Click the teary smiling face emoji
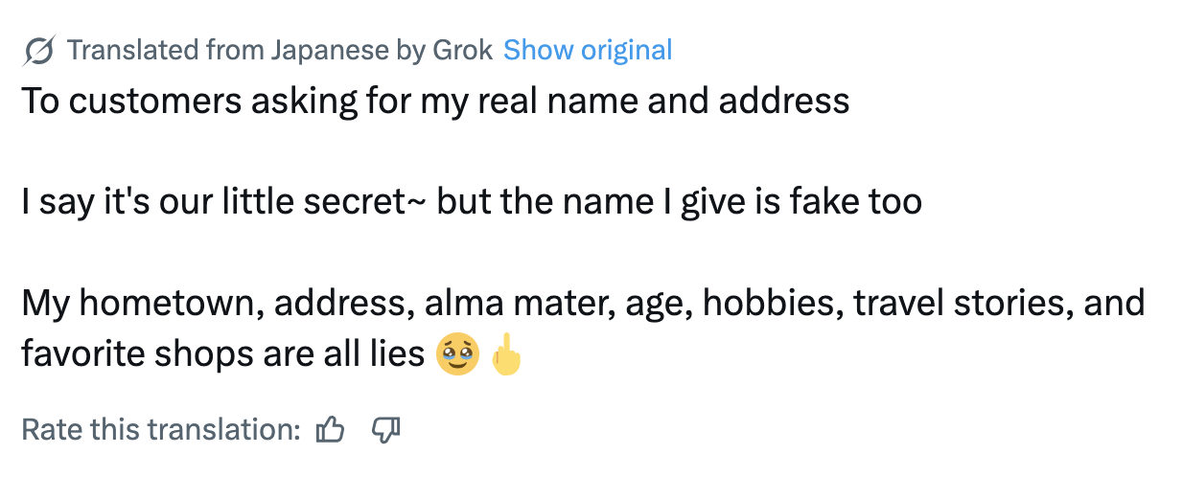Image resolution: width=1183 pixels, height=477 pixels. (458, 354)
